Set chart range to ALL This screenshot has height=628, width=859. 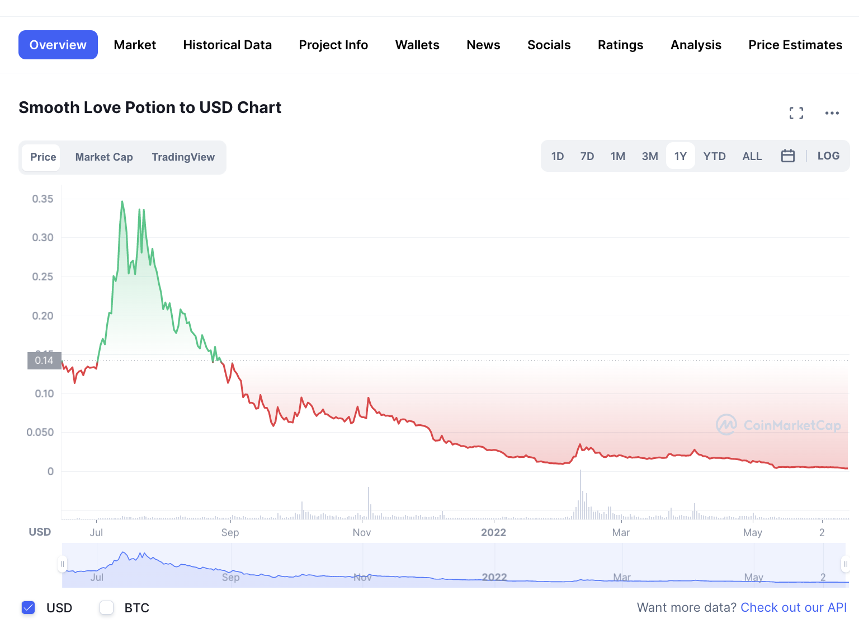(752, 156)
